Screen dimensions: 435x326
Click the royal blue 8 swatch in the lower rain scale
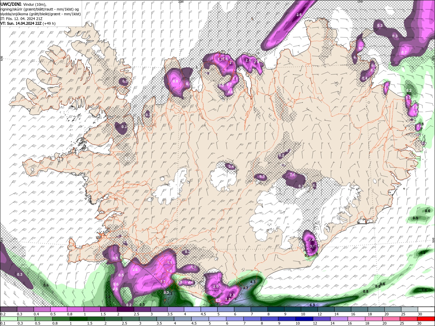(269, 319)
